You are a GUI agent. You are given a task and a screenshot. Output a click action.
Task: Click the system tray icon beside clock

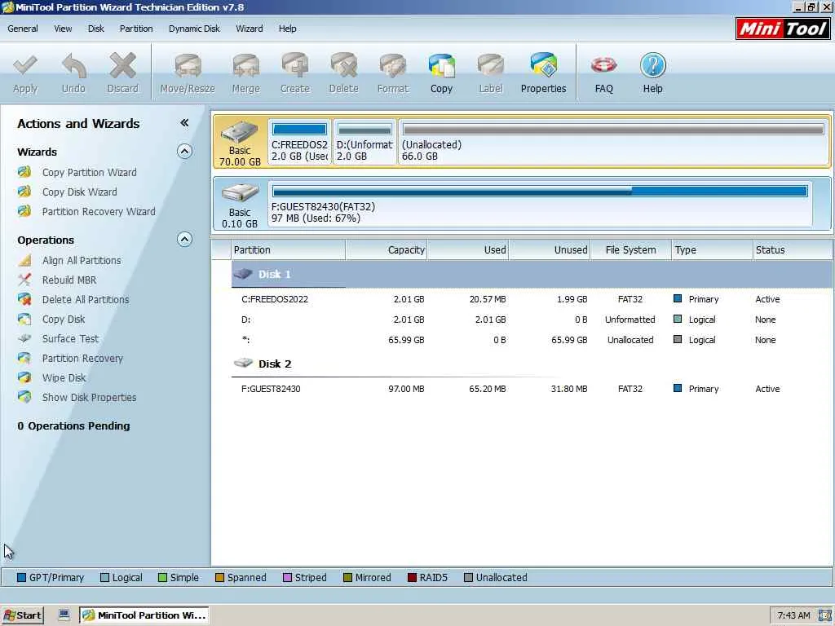[x=824, y=615]
